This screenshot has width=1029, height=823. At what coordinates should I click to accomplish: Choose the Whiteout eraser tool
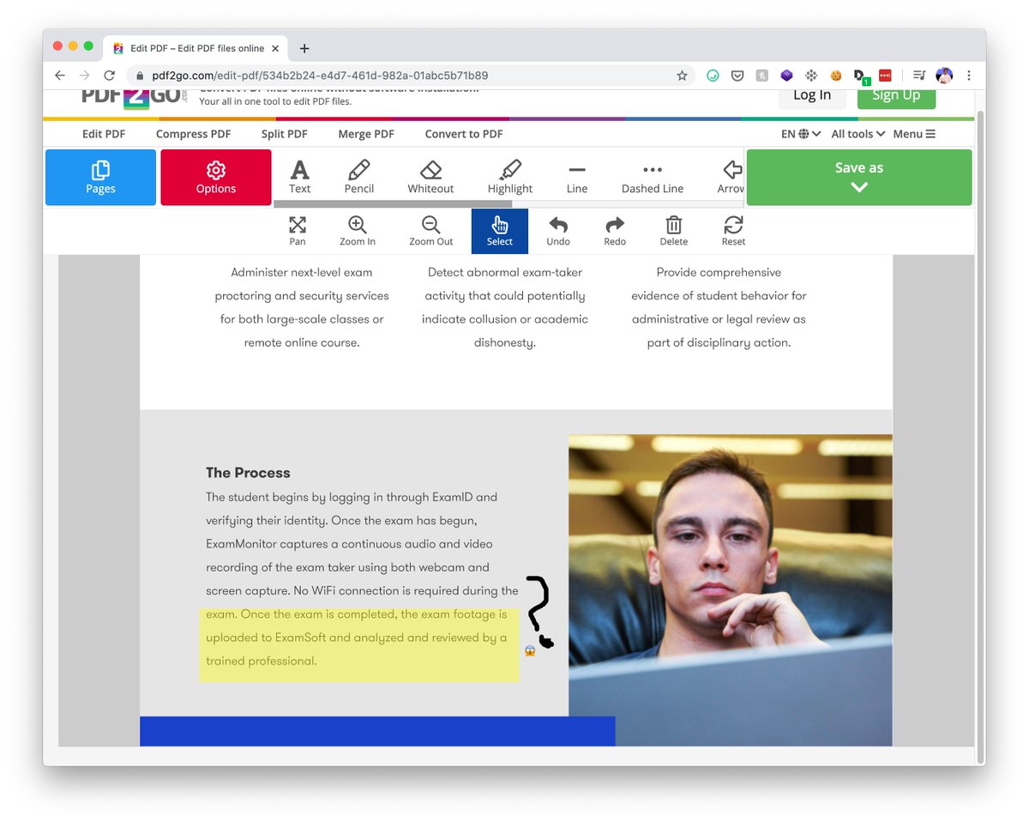click(x=430, y=178)
